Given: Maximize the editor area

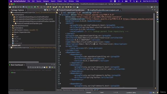Looking at the screenshot, I should [x=155, y=10].
